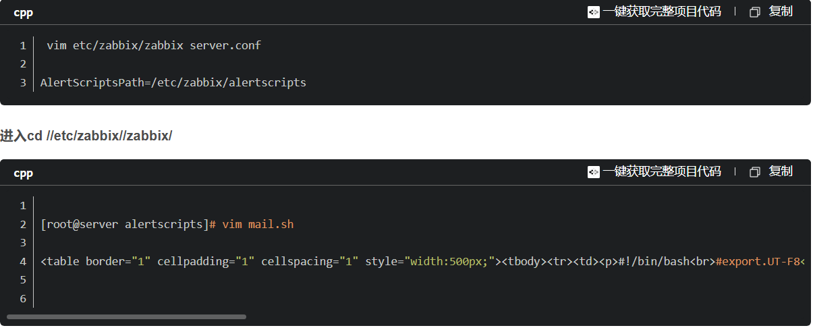
Task: Click the 'cpp' label of first code block
Action: pos(23,13)
